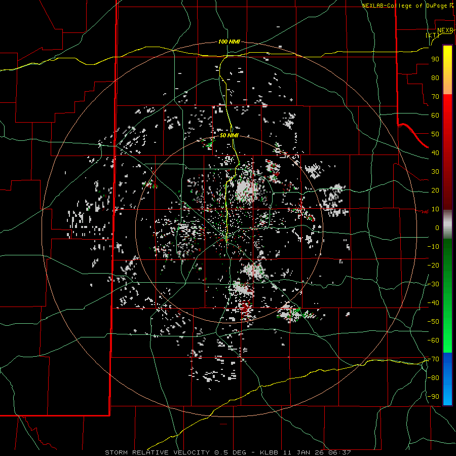The image size is (456, 456).
Task: Click the 30 value on the velocity scale
Action: pos(435,172)
